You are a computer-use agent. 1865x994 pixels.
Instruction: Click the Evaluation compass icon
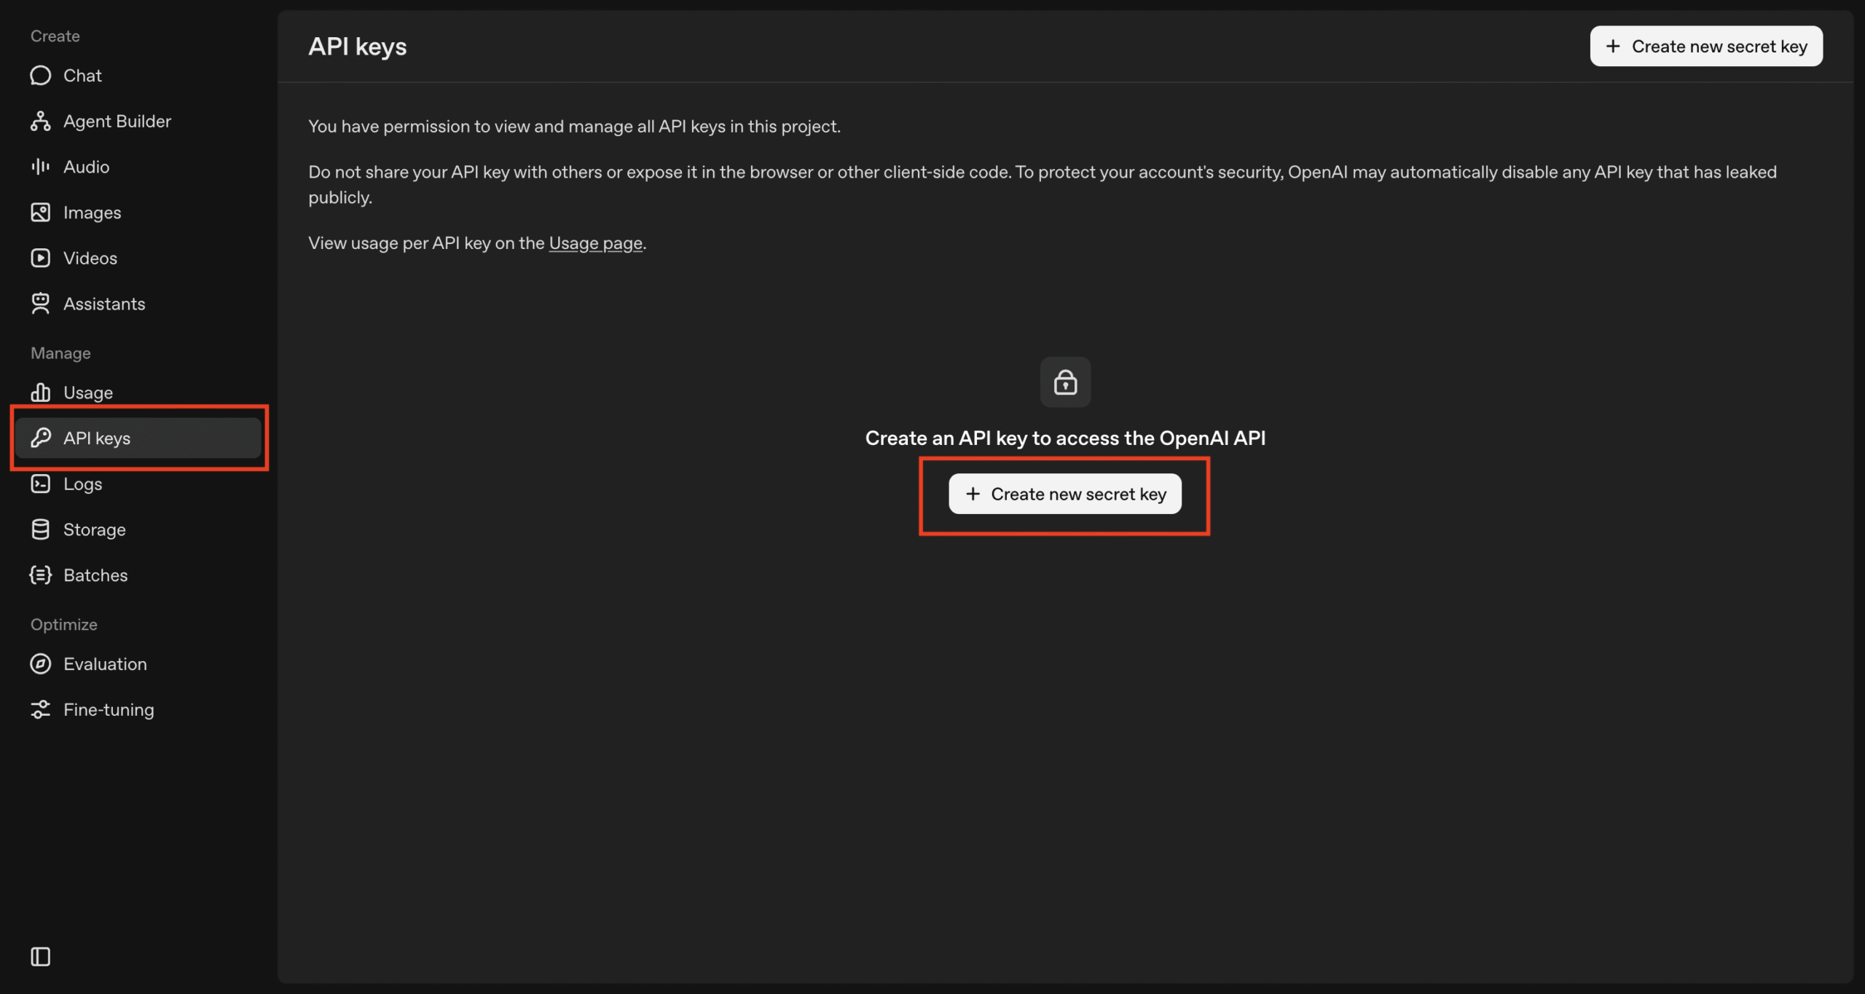tap(40, 664)
